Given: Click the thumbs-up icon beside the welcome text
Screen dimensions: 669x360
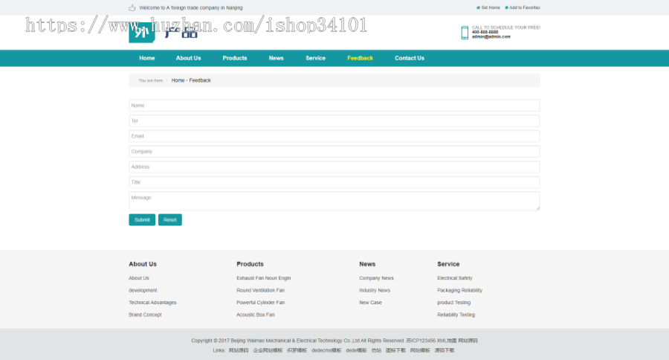Looking at the screenshot, I should click(132, 7).
